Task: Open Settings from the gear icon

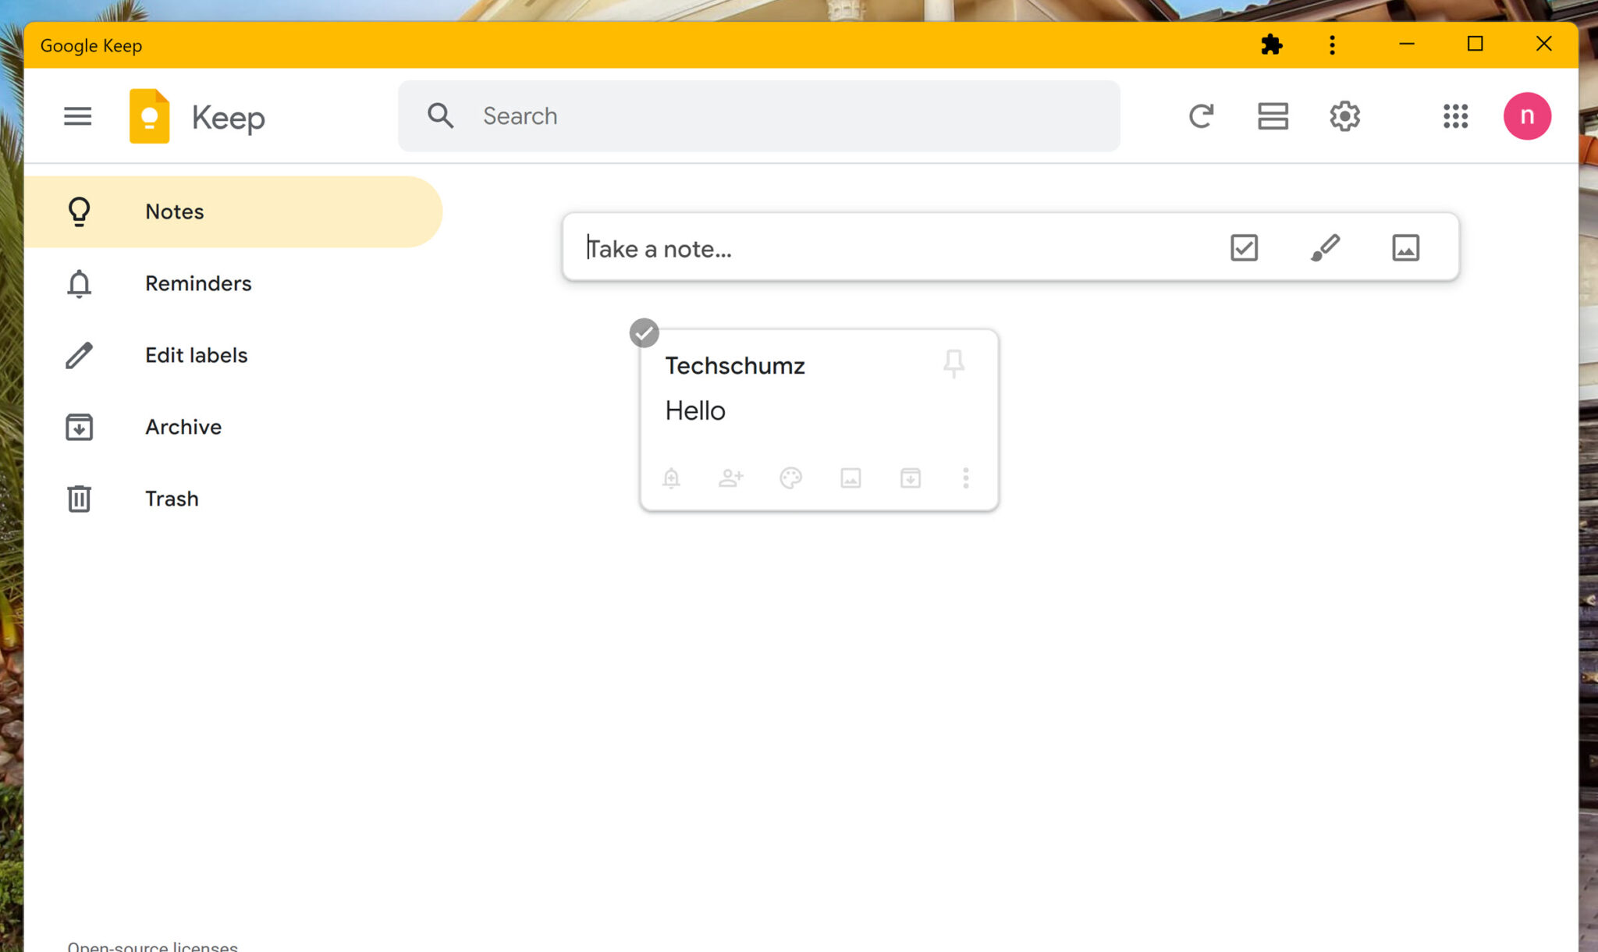Action: point(1344,115)
